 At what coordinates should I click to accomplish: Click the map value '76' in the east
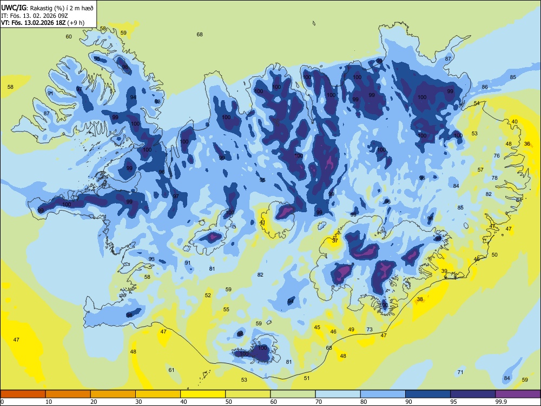497,156
